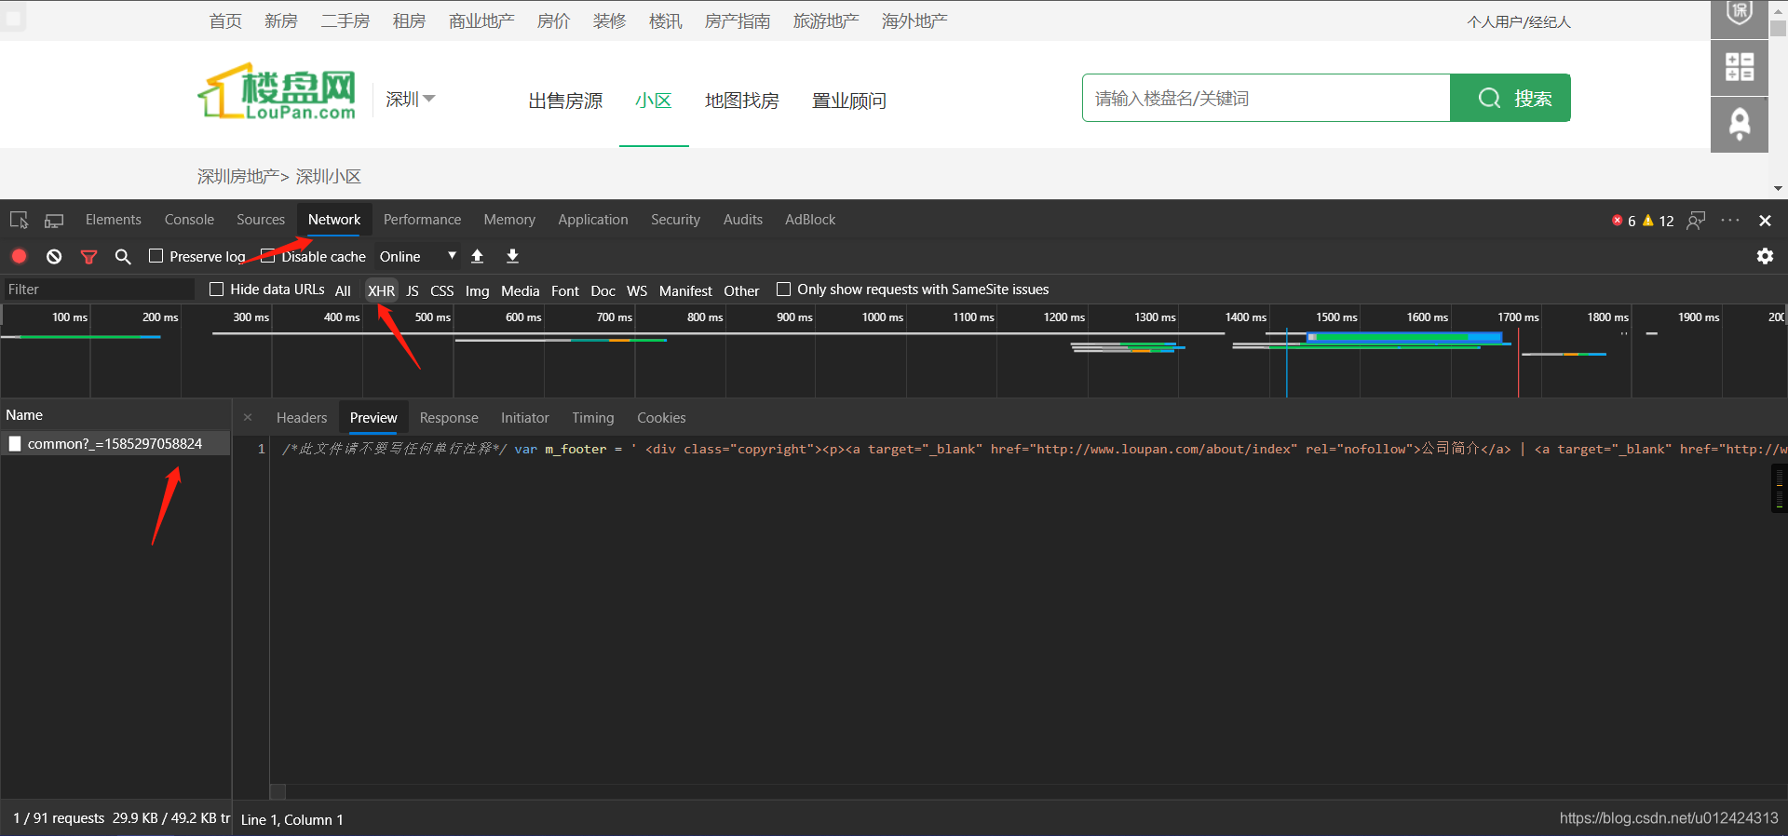
Task: Open the 二手房 top menu link
Action: tap(345, 21)
